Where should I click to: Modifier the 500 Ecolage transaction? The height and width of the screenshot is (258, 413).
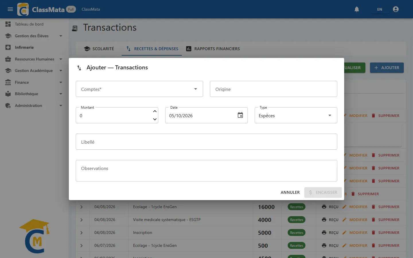coord(355,245)
